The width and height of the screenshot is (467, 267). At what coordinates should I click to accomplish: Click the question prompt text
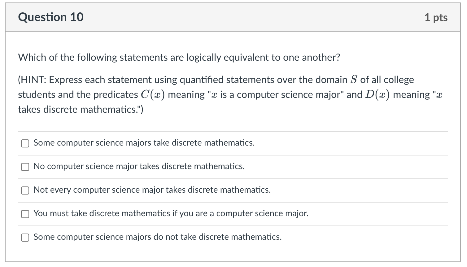pyautogui.click(x=179, y=57)
